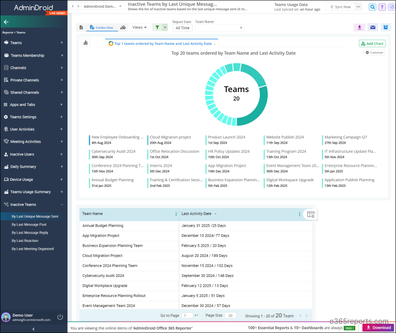
Task: Click the Daily Summary sidebar icon
Action: point(6,166)
